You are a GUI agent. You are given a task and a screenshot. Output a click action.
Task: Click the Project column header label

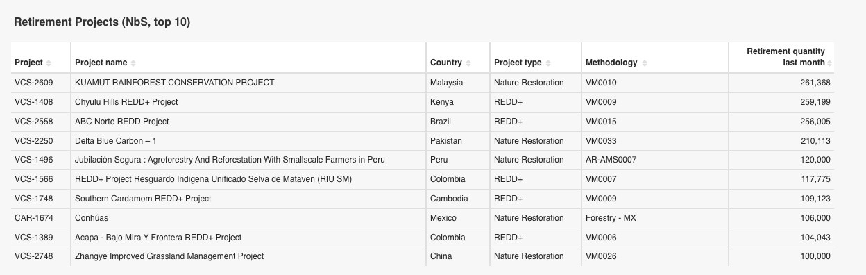point(28,62)
